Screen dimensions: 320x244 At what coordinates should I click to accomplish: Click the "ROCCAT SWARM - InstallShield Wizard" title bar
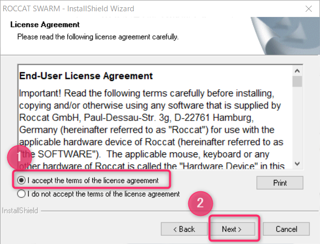pyautogui.click(x=68, y=9)
